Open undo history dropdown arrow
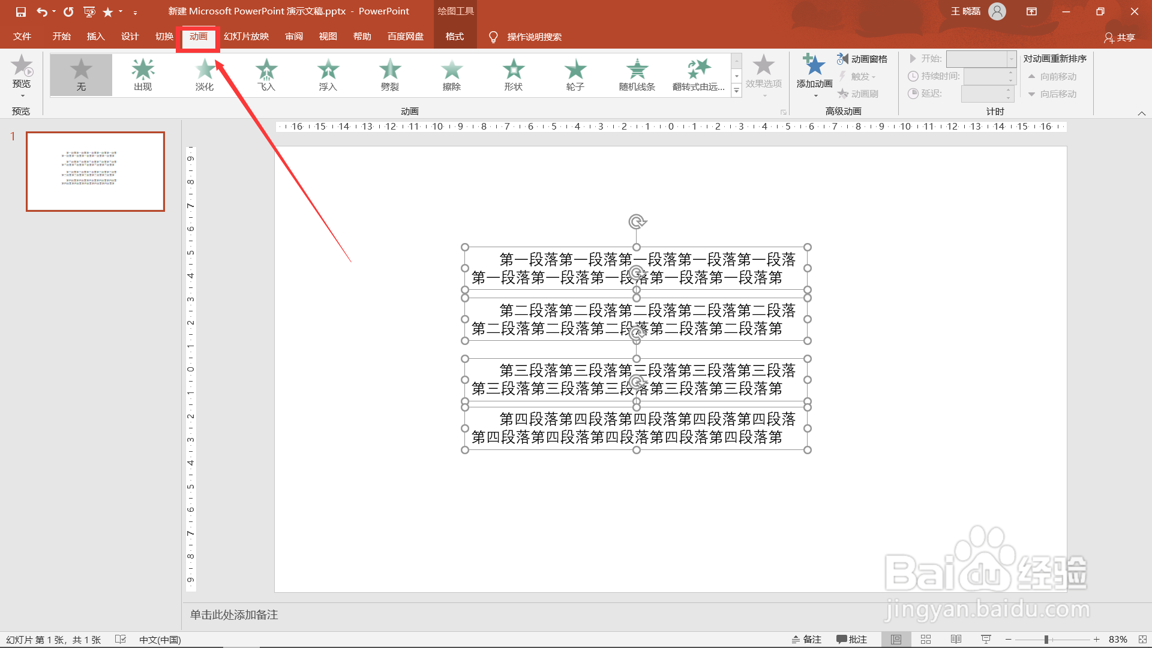 [54, 11]
